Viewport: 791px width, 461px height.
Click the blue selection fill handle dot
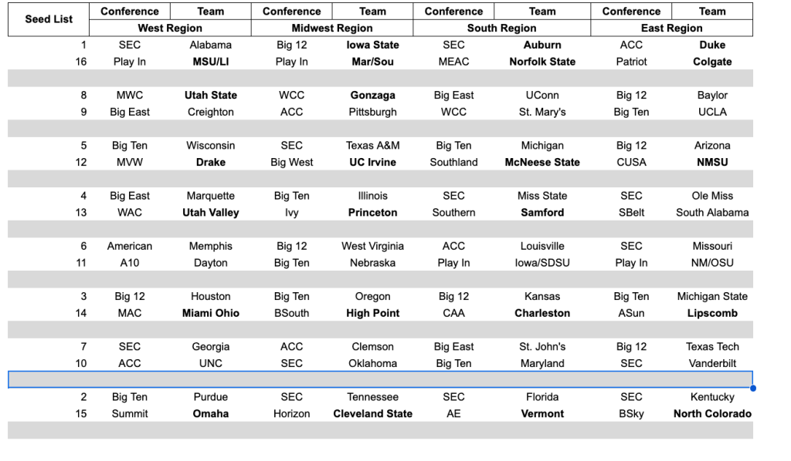(x=753, y=388)
